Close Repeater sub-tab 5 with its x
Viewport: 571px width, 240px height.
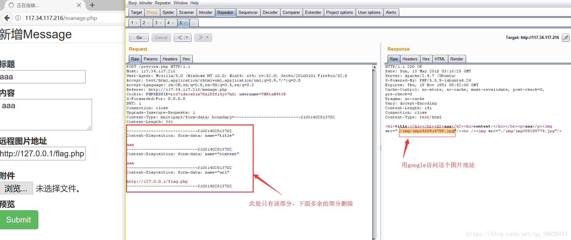185,23
